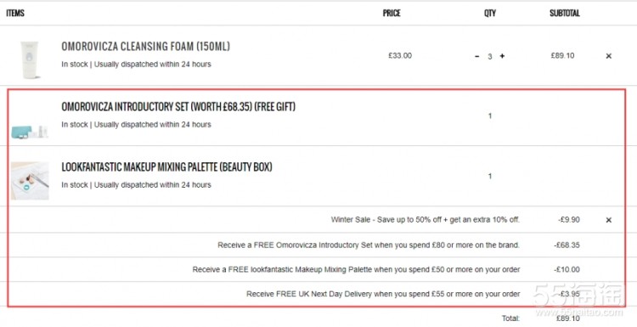Click the SUBTOTAL column header

(565, 13)
